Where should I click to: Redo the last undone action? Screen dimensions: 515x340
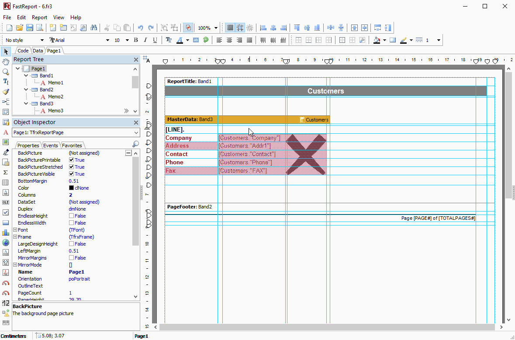(151, 28)
